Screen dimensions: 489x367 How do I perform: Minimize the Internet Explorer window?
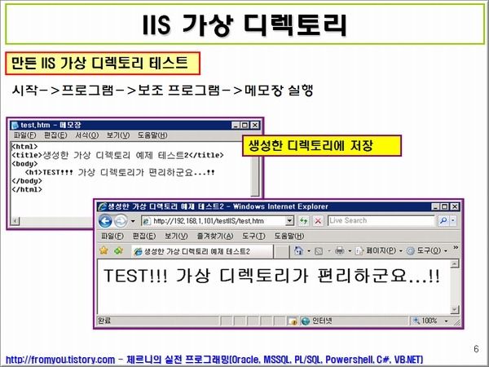pyautogui.click(x=436, y=206)
